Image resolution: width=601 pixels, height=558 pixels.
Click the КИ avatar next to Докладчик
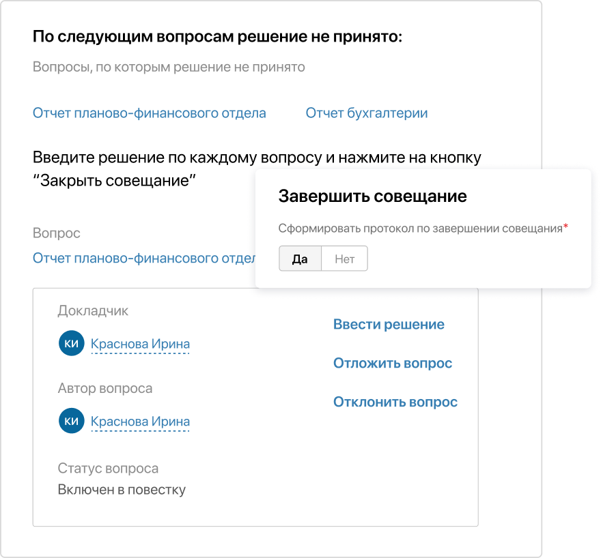[71, 344]
